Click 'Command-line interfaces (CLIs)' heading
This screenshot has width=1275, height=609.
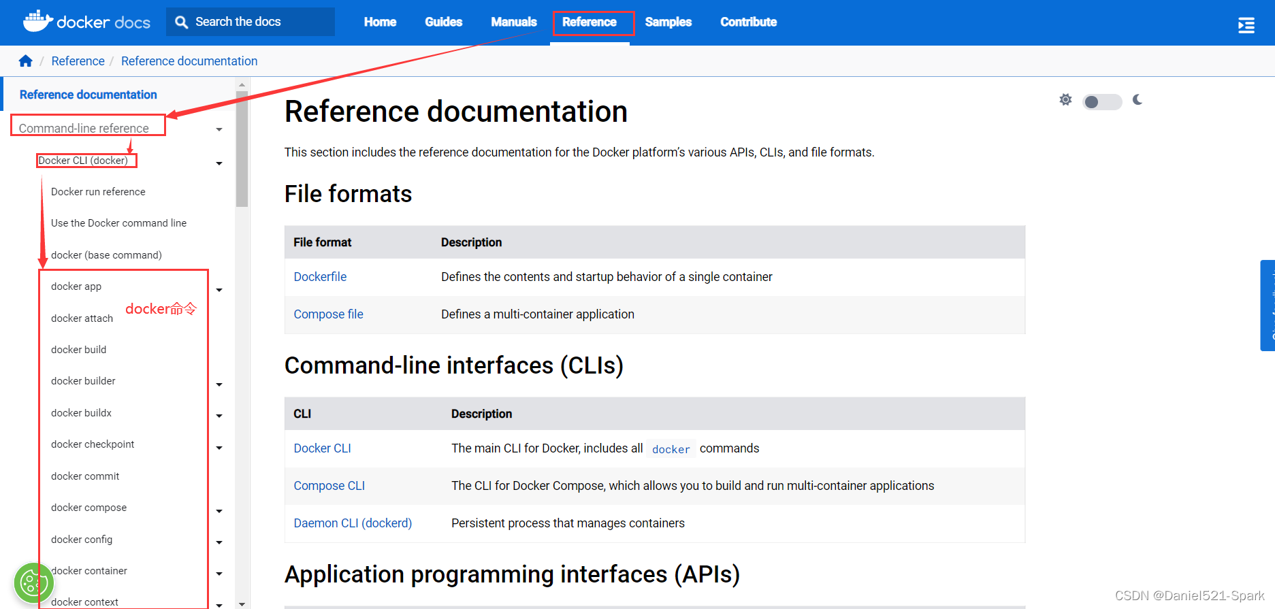click(x=454, y=365)
